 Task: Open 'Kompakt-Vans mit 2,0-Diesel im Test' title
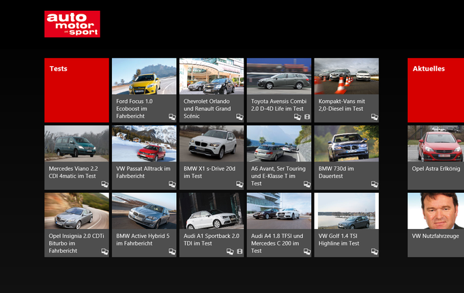341,105
